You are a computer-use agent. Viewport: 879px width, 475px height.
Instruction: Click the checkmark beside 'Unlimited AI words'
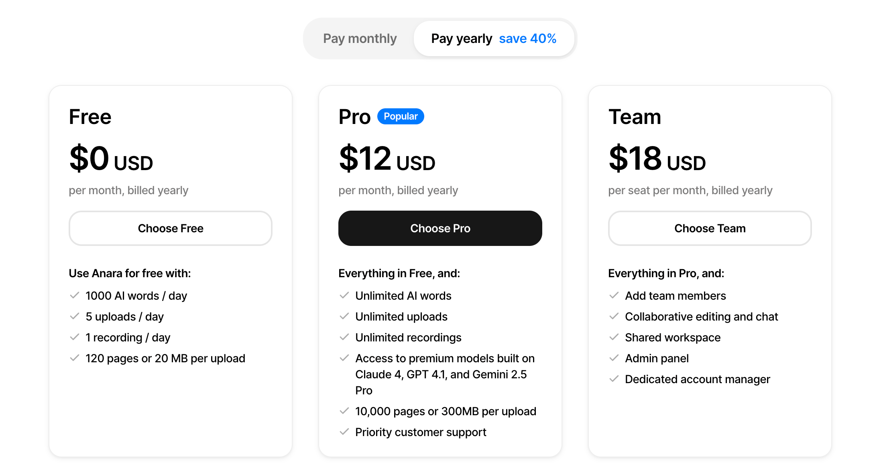coord(344,295)
